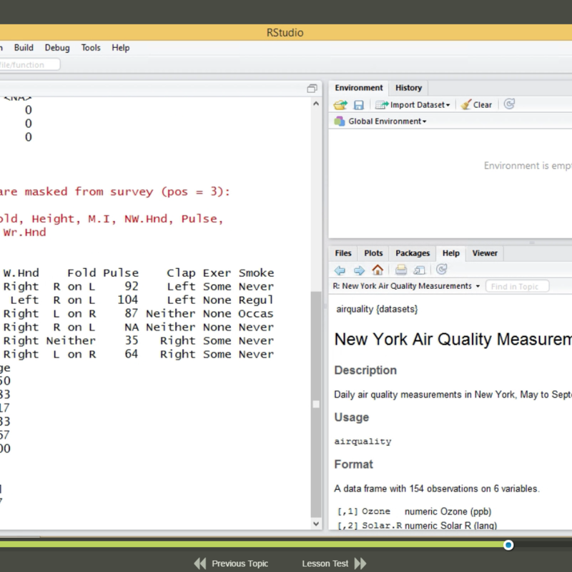Image resolution: width=572 pixels, height=572 pixels.
Task: Click the console vertical scrollbar thumb
Action: click(x=316, y=404)
